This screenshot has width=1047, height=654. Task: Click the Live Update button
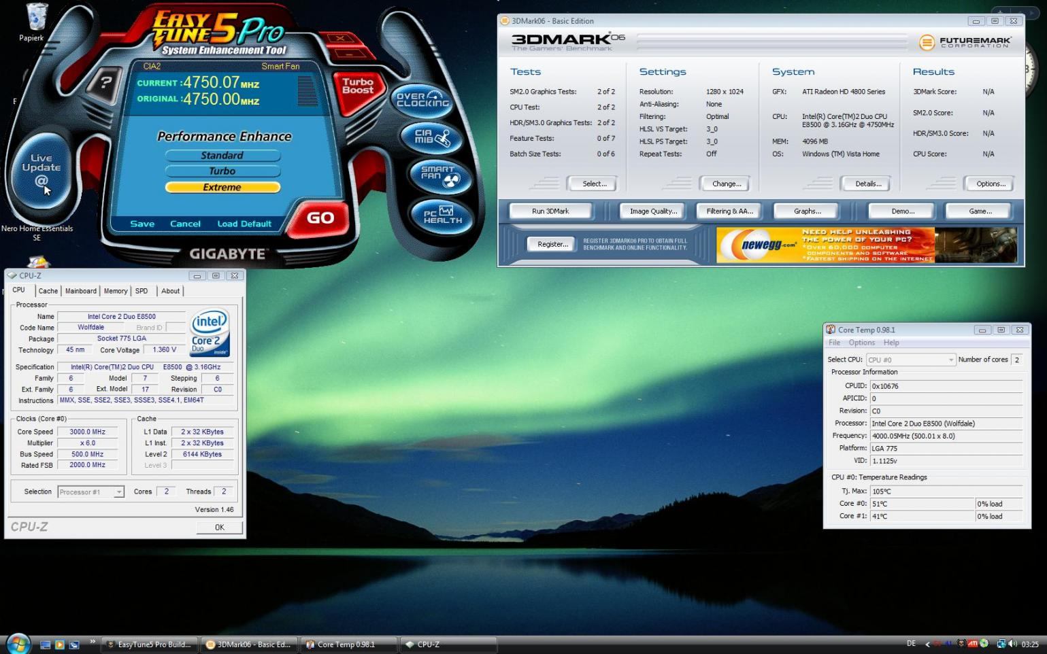41,170
